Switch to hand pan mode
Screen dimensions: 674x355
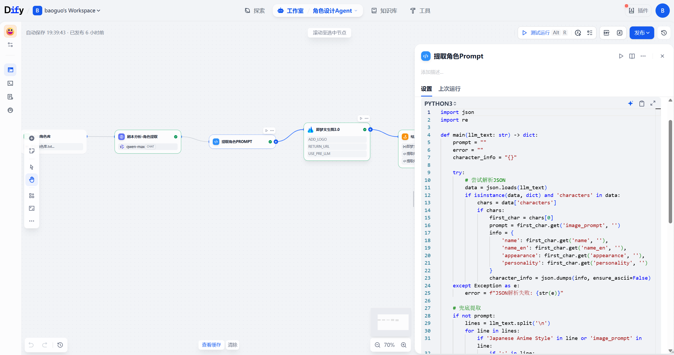click(32, 180)
